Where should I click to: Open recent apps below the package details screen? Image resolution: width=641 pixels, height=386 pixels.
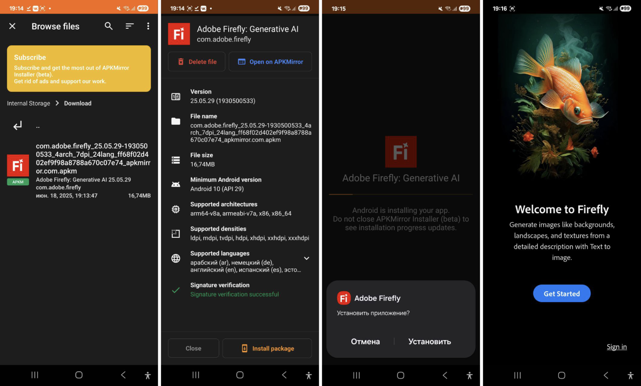click(x=196, y=375)
